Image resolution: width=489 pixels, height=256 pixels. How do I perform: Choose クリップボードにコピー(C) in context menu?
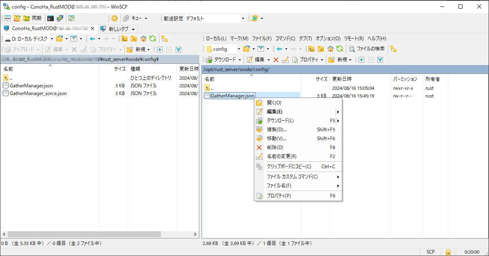point(298,167)
